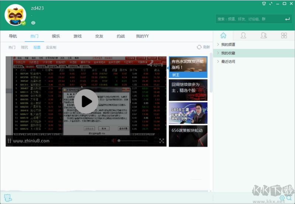
Task: Click the 刷新 refresh button
Action: (x=204, y=47)
